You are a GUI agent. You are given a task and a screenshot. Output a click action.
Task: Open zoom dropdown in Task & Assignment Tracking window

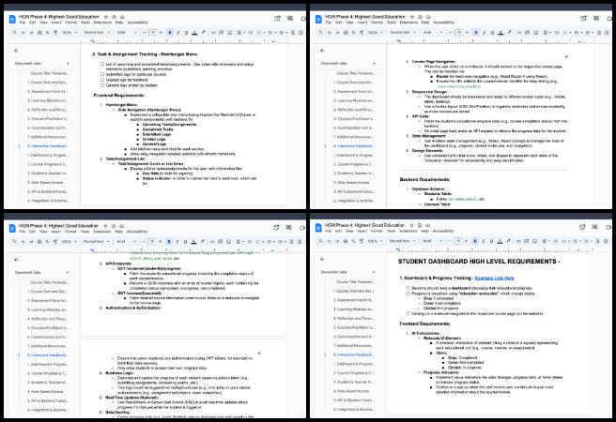point(69,32)
